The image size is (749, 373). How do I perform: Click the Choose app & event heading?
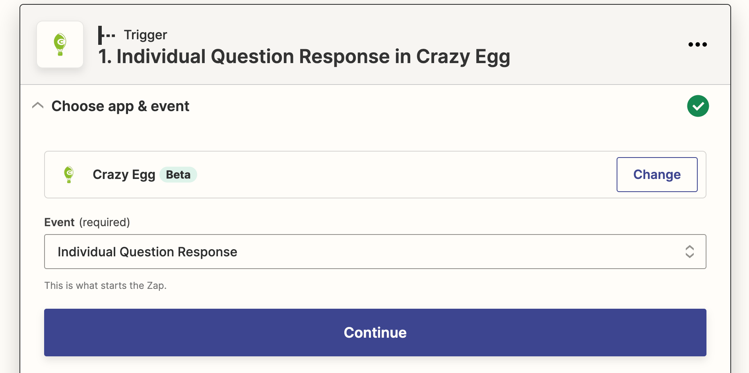pyautogui.click(x=120, y=106)
